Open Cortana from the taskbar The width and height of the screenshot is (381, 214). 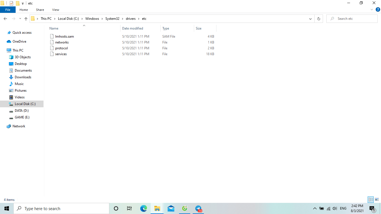tap(116, 208)
